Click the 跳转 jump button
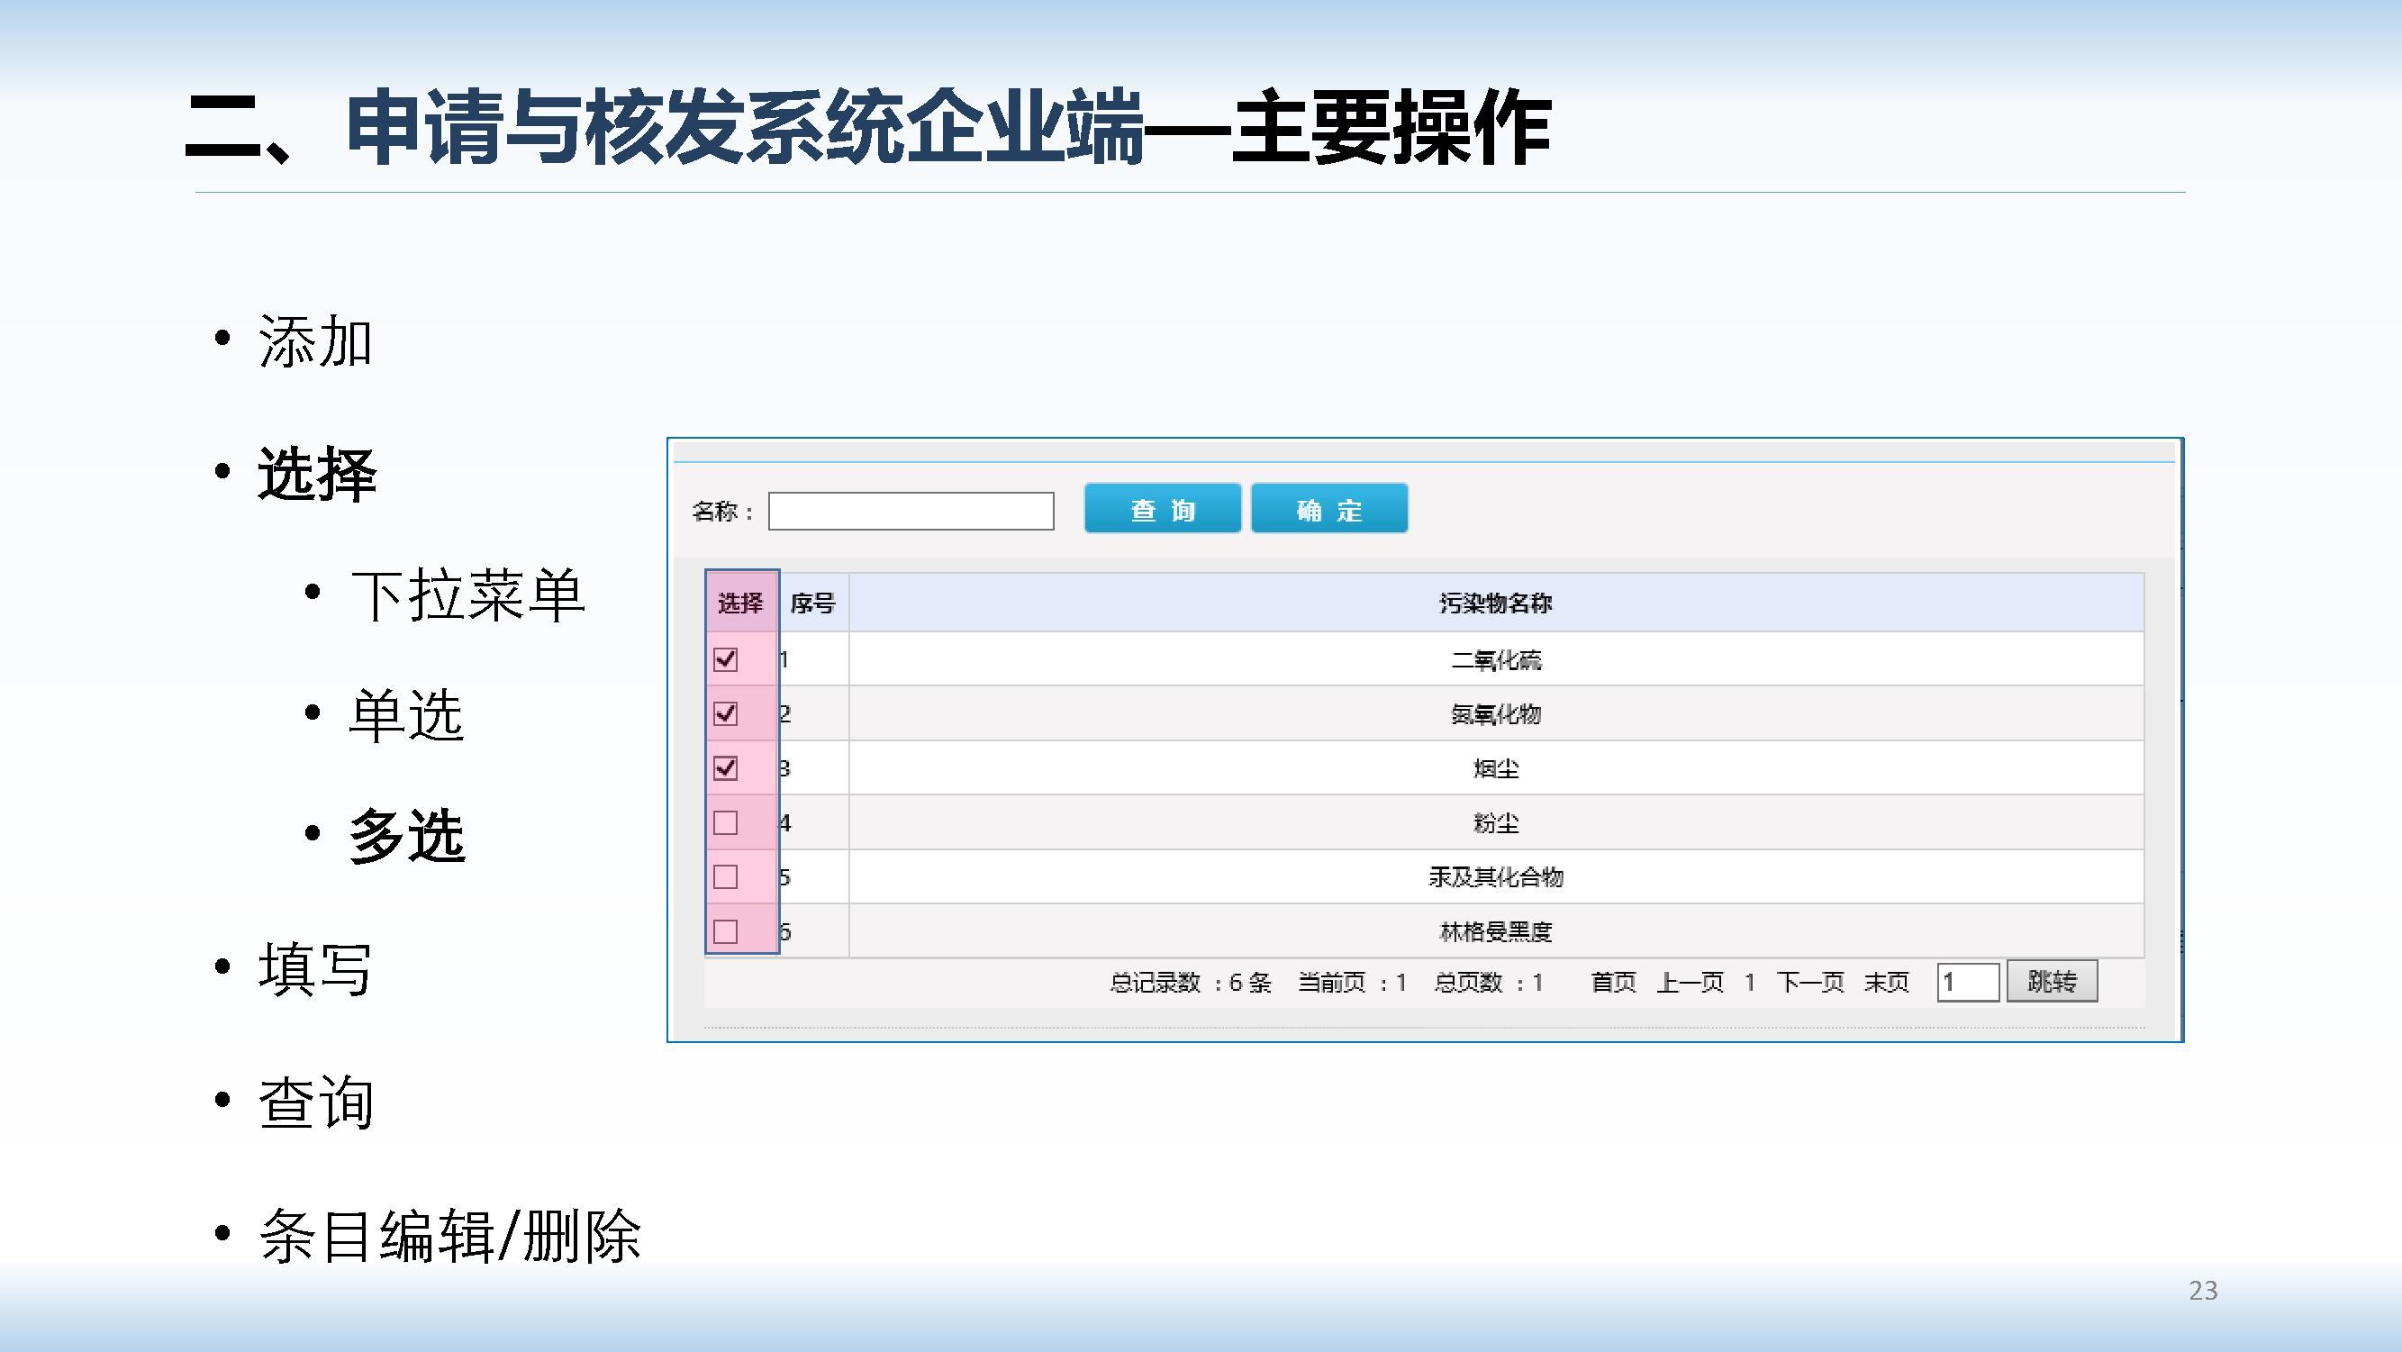Image resolution: width=2402 pixels, height=1352 pixels. (x=2052, y=981)
